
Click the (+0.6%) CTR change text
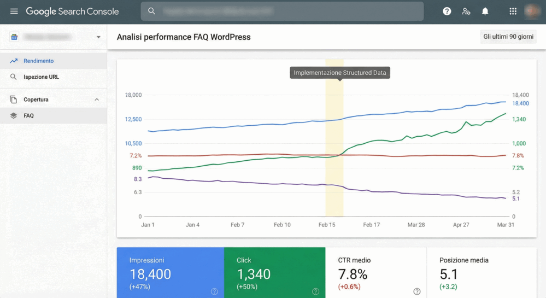[349, 287]
